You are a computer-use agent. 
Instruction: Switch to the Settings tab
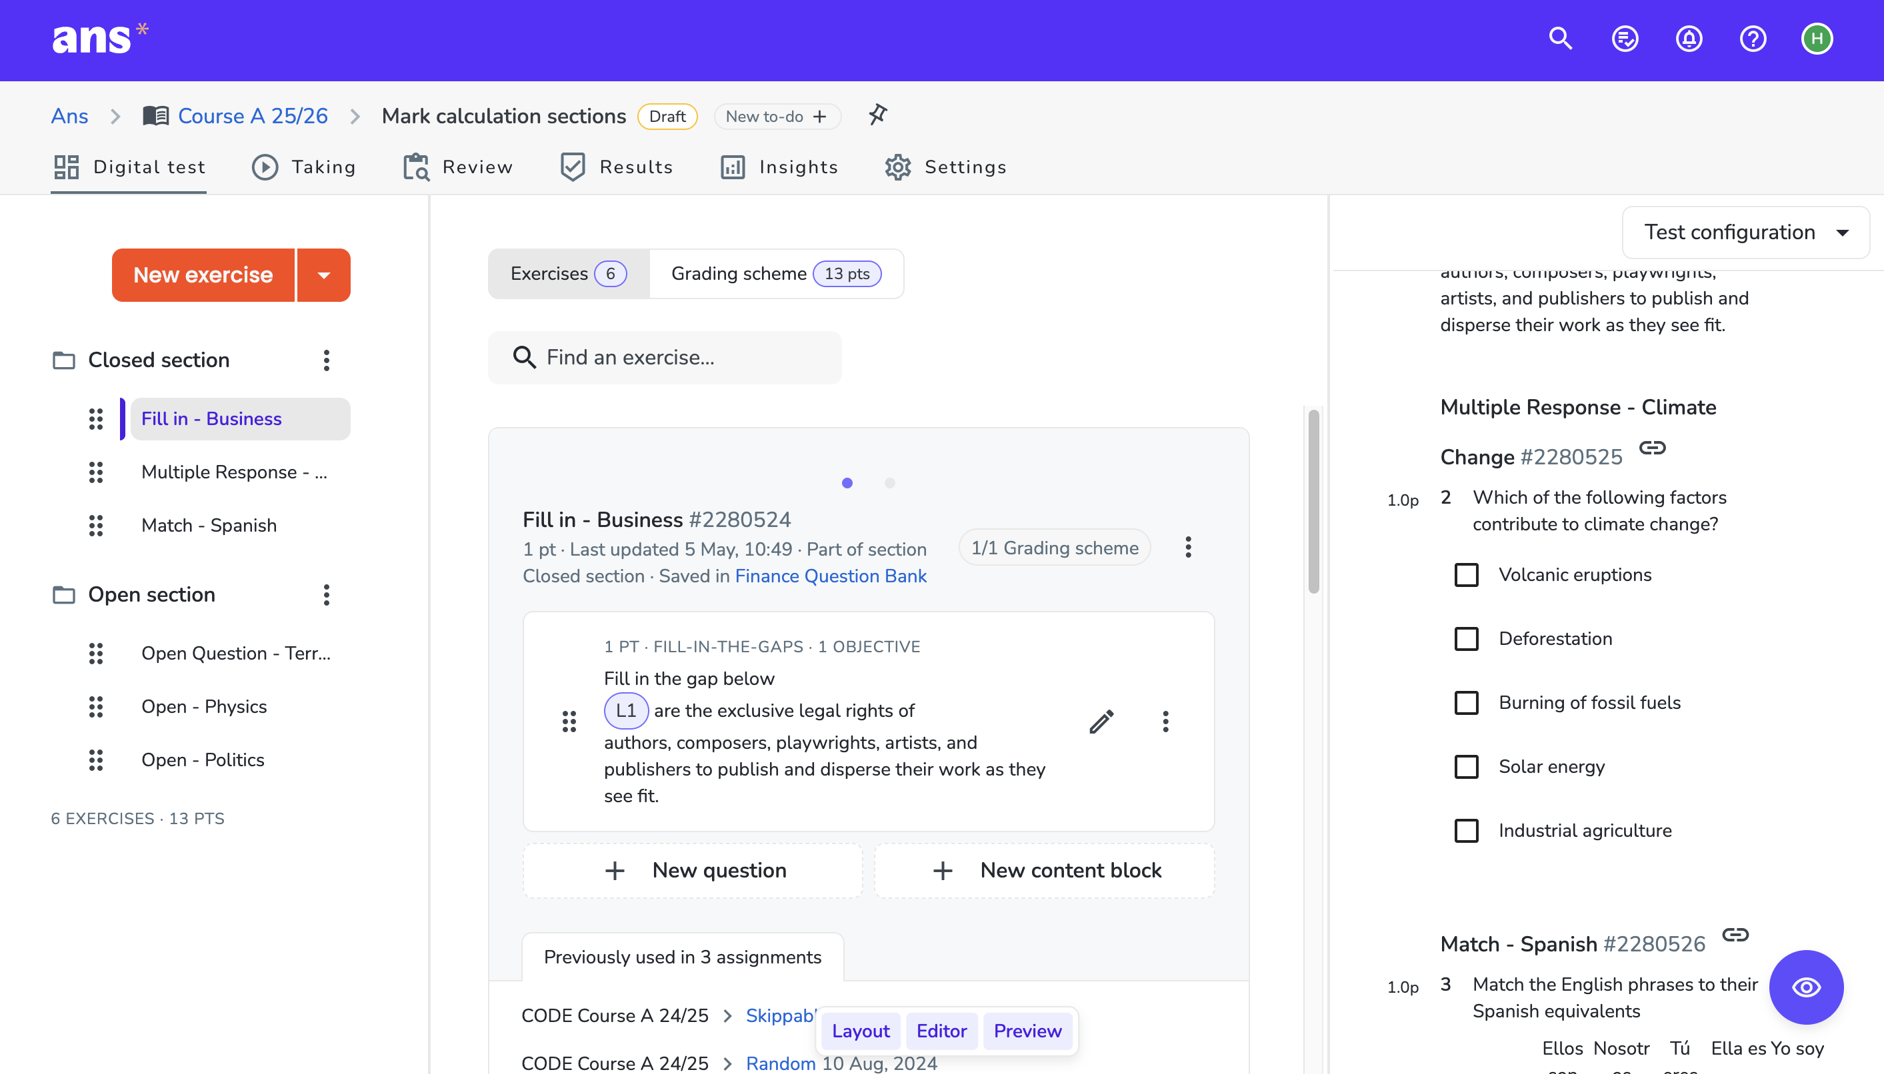946,167
